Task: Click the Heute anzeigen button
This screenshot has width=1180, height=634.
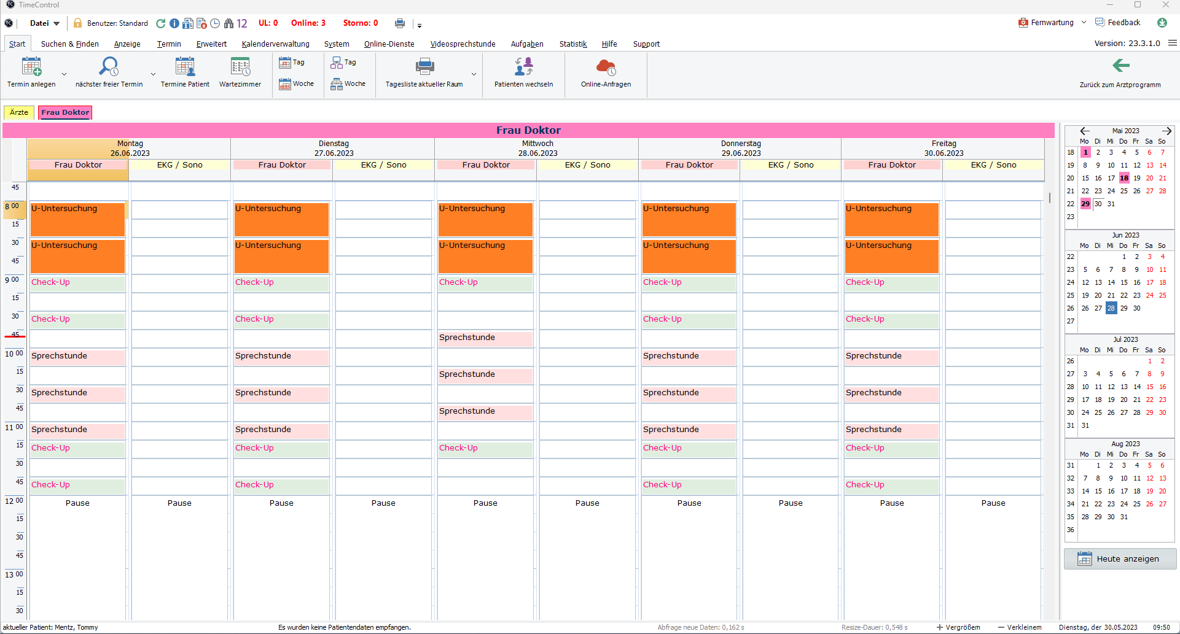Action: point(1120,559)
